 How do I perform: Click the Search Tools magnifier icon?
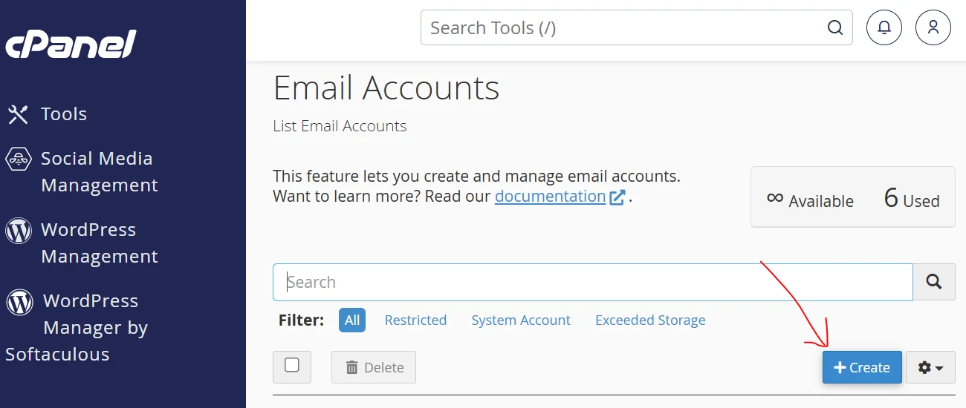(x=835, y=28)
